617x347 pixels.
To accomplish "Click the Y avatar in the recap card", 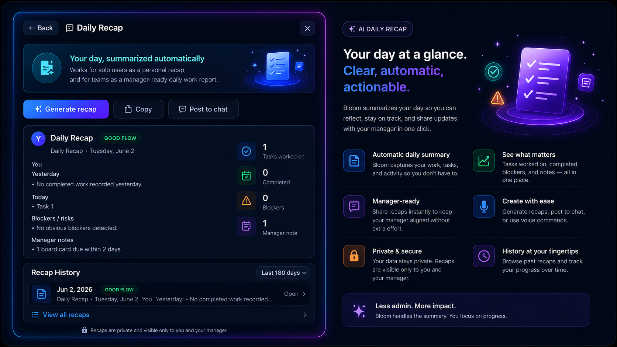I will click(38, 139).
